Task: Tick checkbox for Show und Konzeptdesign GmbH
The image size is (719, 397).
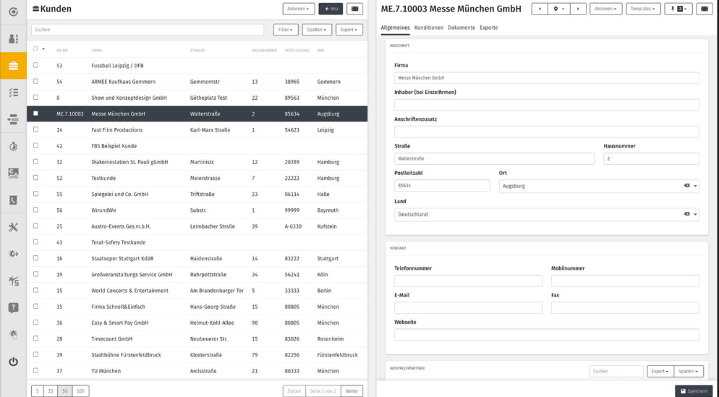Action: coord(35,97)
